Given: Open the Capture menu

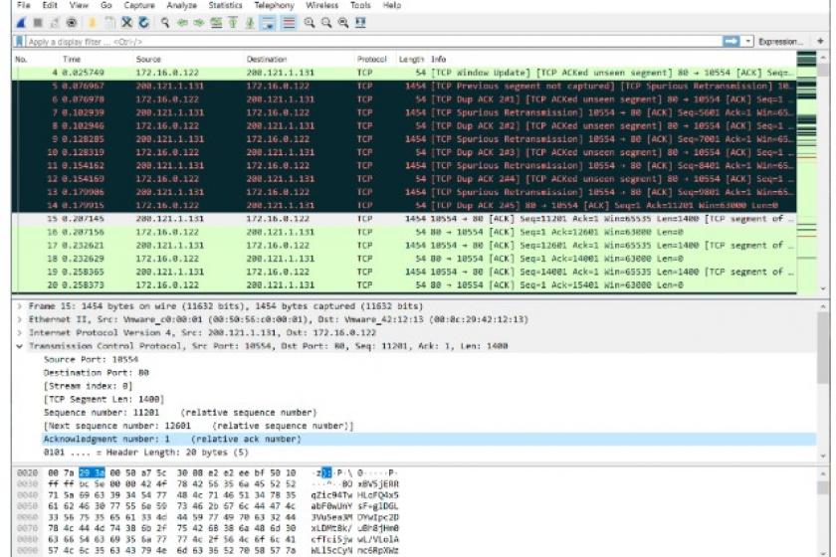Looking at the screenshot, I should pyautogui.click(x=139, y=5).
